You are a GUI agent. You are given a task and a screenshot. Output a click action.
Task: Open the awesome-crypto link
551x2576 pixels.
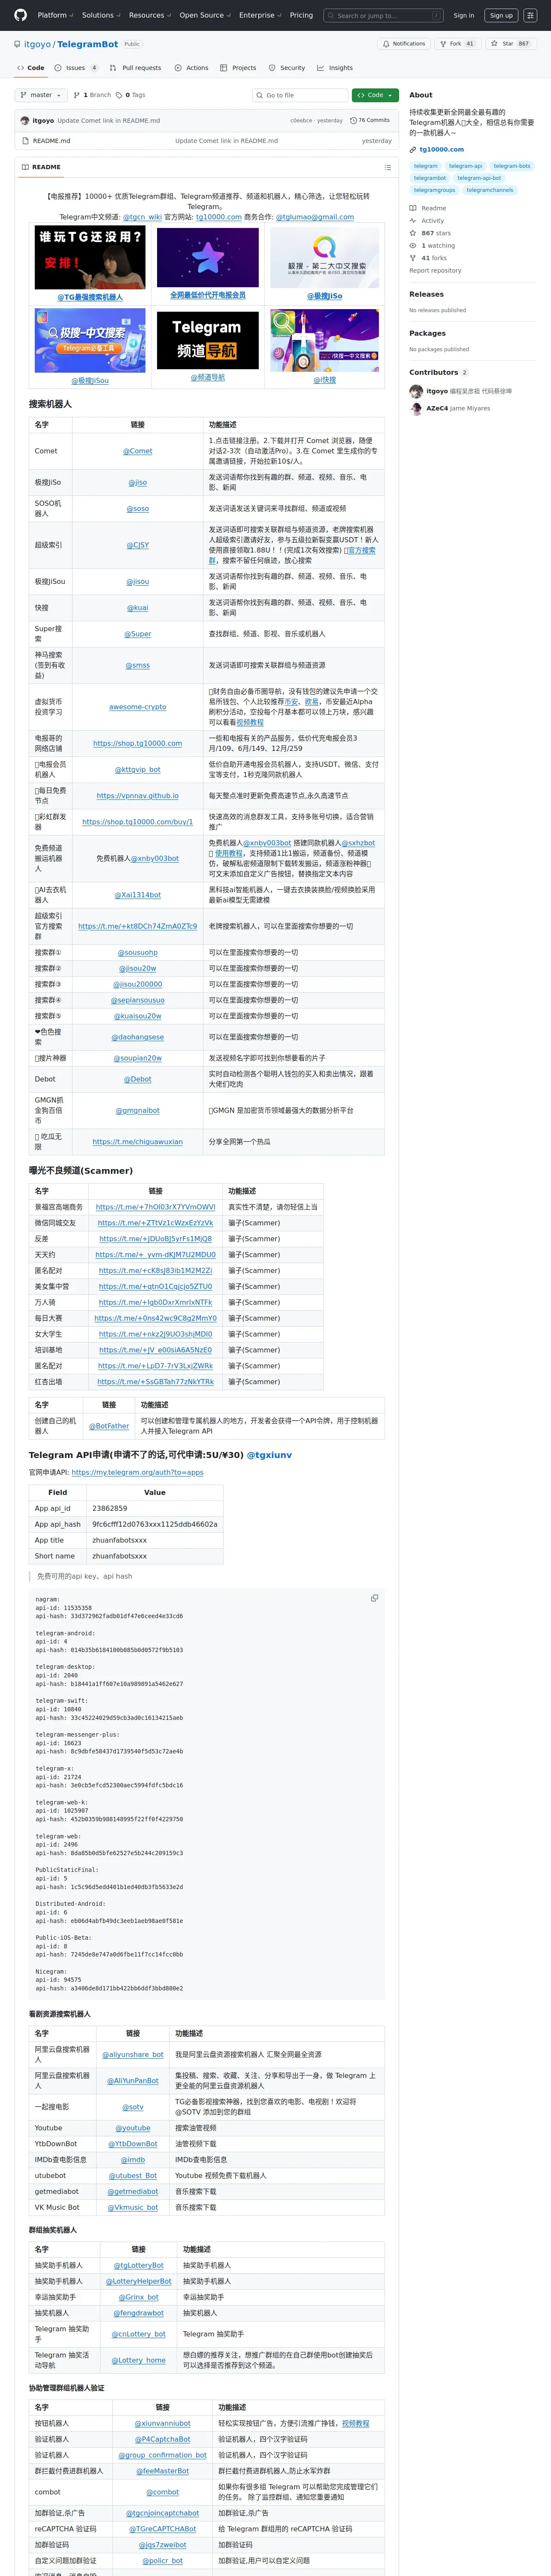pyautogui.click(x=138, y=707)
